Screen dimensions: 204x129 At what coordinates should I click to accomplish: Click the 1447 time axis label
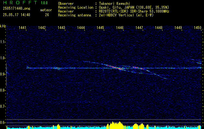point(139,27)
